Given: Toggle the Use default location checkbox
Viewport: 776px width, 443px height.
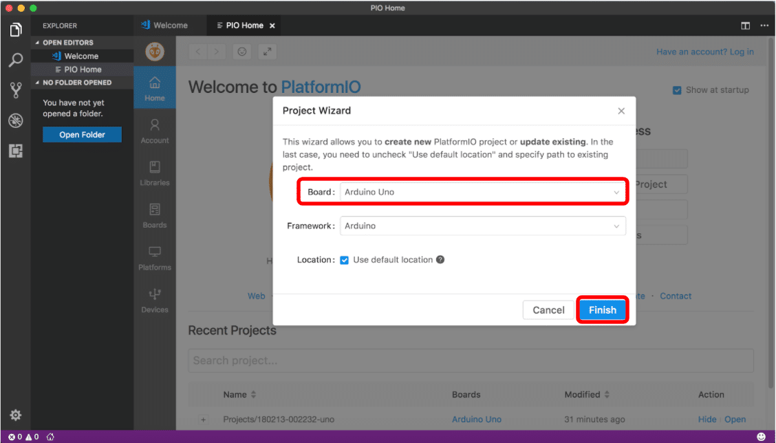Looking at the screenshot, I should pos(344,260).
